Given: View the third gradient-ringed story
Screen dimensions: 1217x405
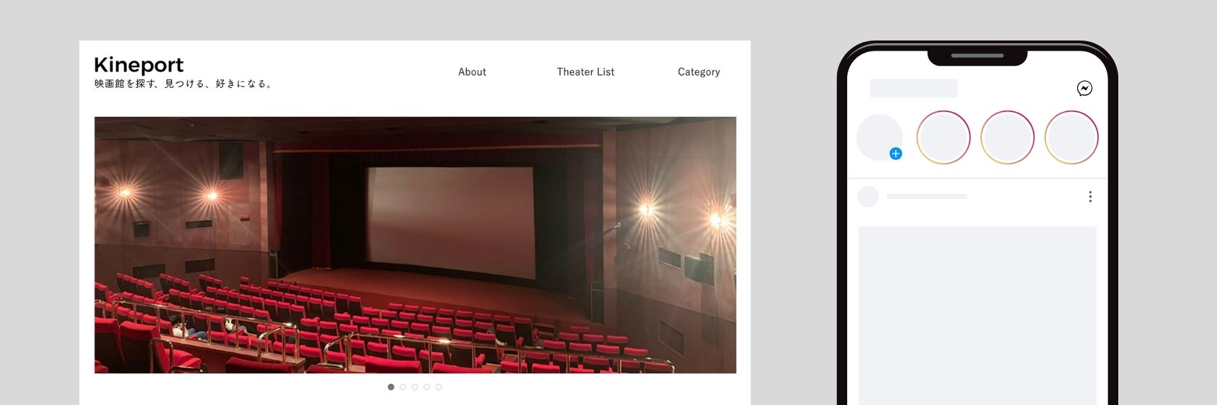Looking at the screenshot, I should [1071, 138].
